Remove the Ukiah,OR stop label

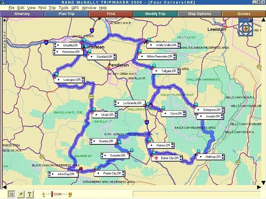coord(116,113)
